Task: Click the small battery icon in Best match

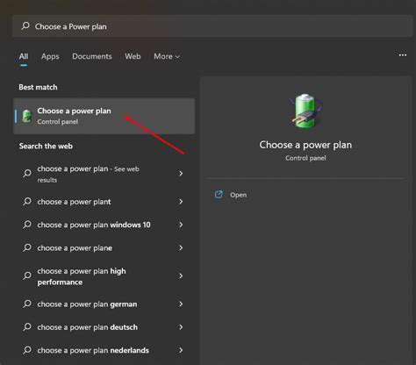Action: pyautogui.click(x=27, y=116)
